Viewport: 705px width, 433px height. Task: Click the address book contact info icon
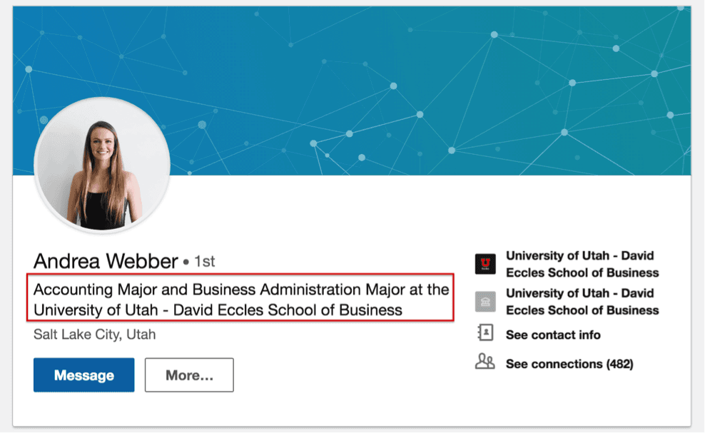click(x=486, y=333)
